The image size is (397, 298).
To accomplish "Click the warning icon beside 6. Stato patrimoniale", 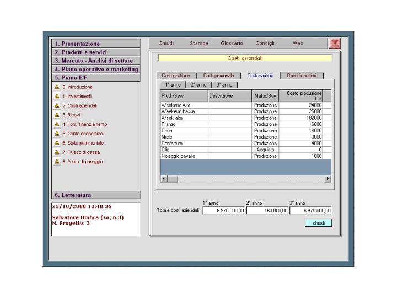I will tap(57, 143).
